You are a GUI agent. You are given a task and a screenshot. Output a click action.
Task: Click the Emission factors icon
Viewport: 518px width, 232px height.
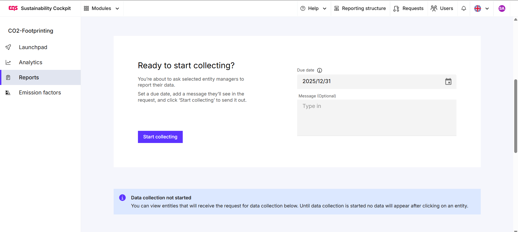click(x=8, y=93)
